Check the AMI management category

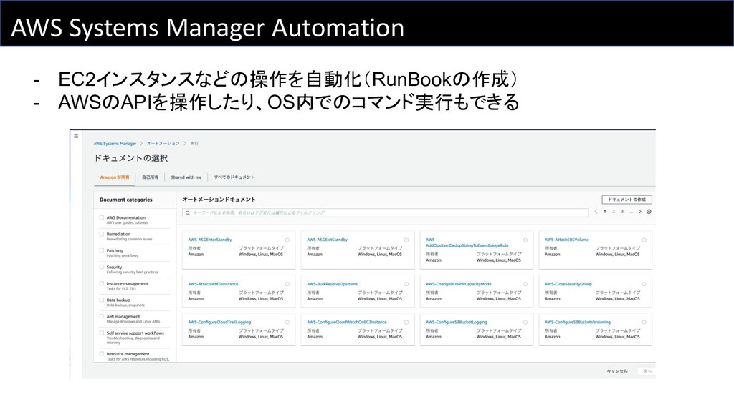102,316
